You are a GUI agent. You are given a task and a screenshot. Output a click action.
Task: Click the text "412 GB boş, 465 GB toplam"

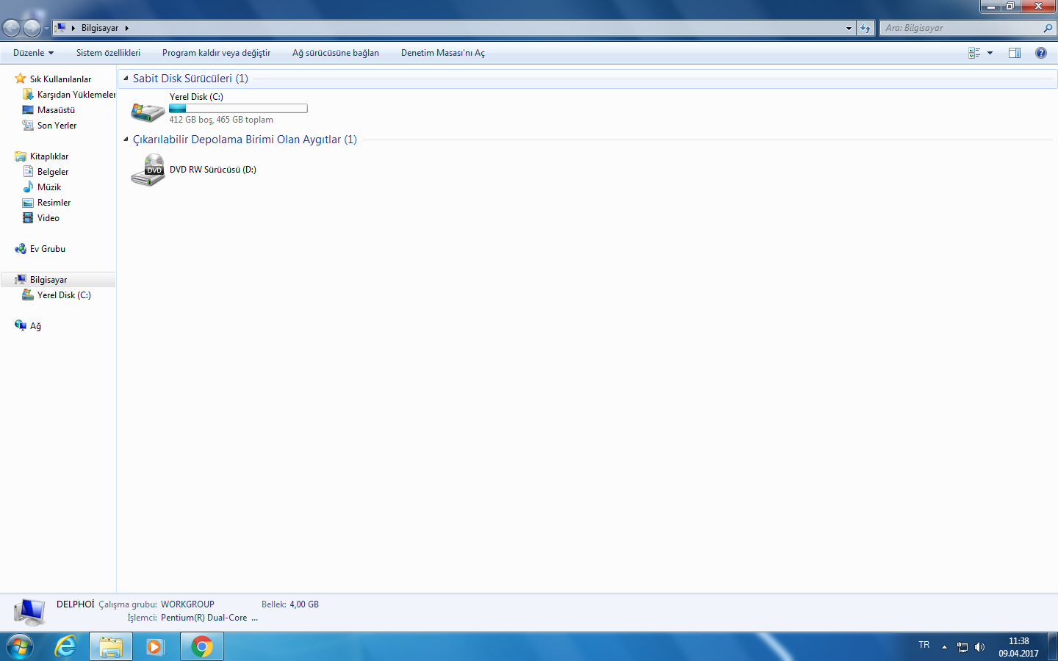point(221,120)
